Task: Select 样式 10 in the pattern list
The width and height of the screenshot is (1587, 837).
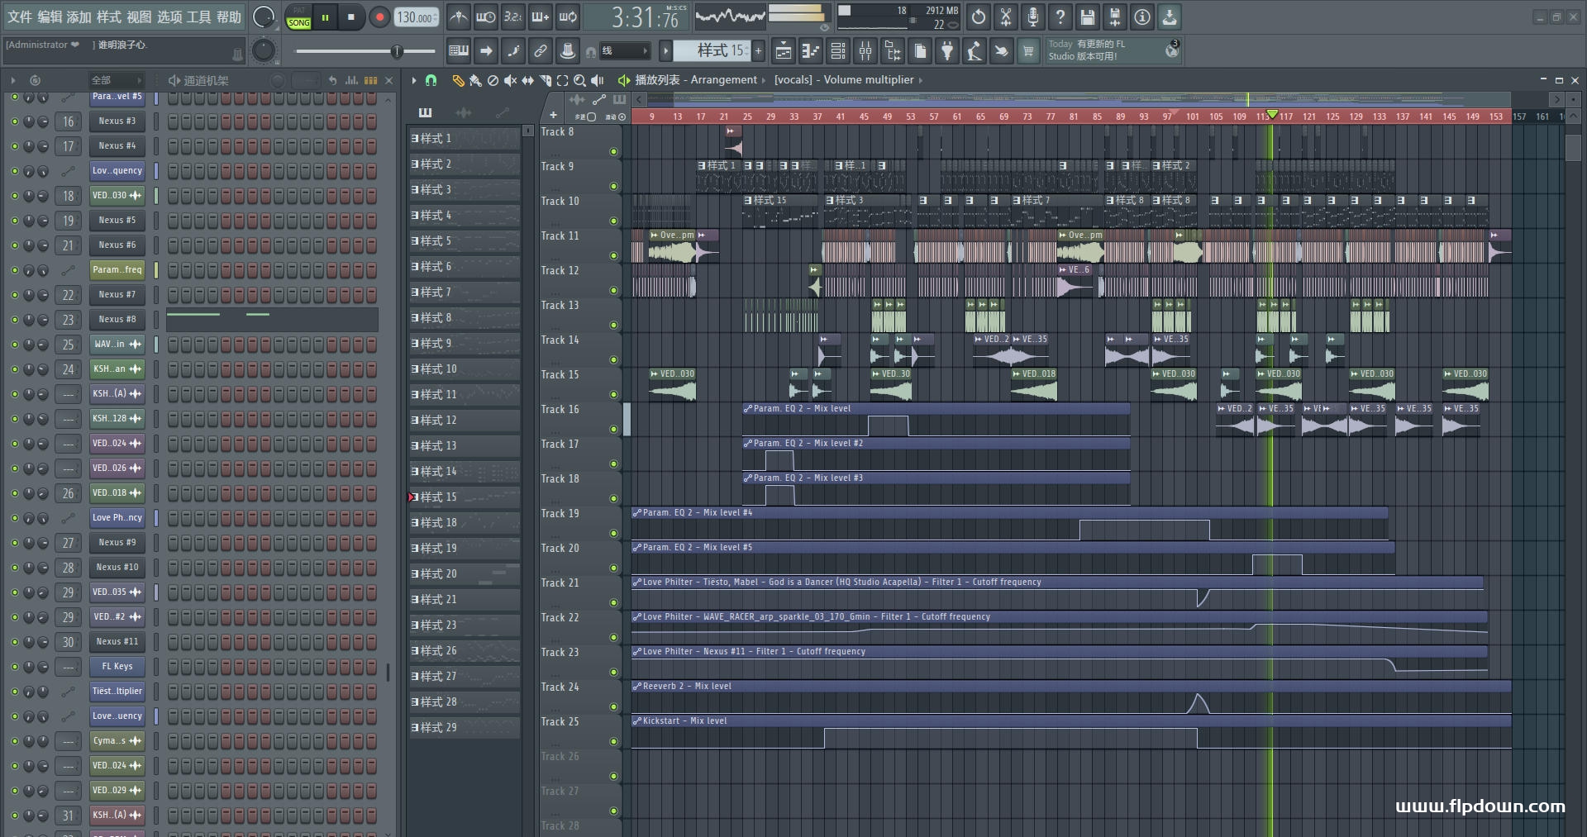Action: tap(465, 369)
